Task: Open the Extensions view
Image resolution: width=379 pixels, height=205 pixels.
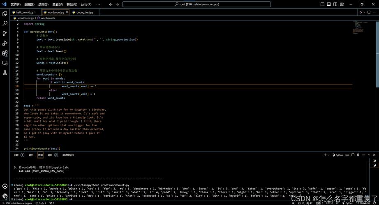Action: pyautogui.click(x=5, y=53)
